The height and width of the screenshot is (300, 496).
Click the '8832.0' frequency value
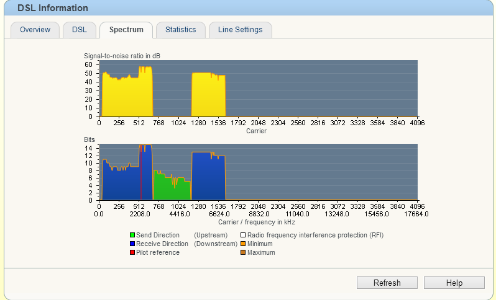259,214
